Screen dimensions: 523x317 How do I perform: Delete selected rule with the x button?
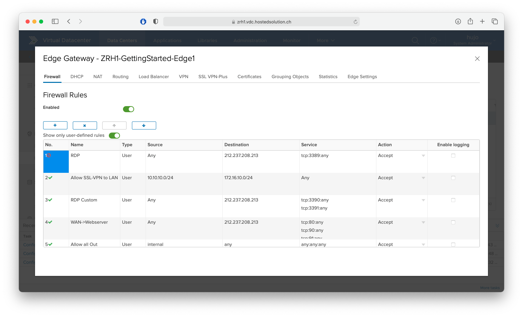[x=85, y=125]
